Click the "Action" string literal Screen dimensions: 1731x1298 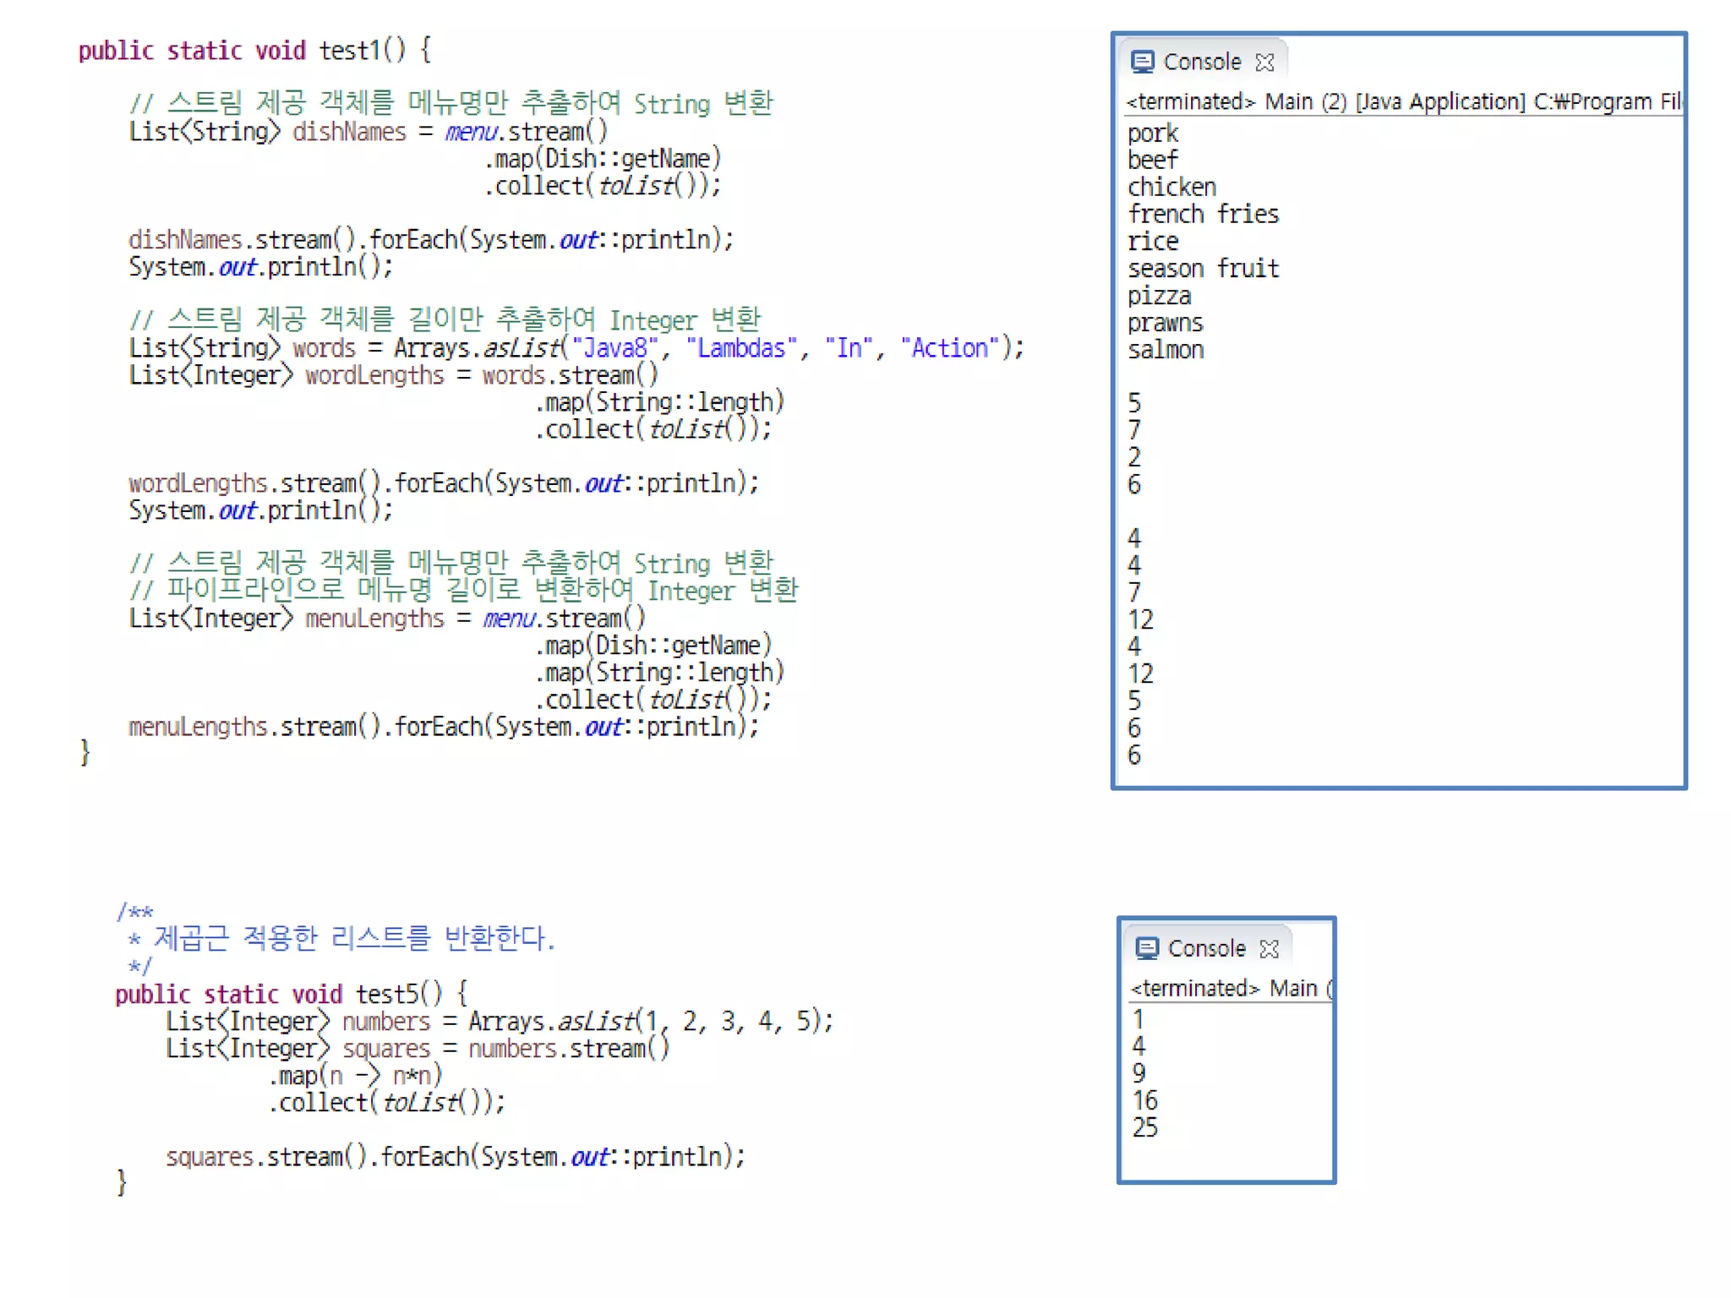(950, 348)
